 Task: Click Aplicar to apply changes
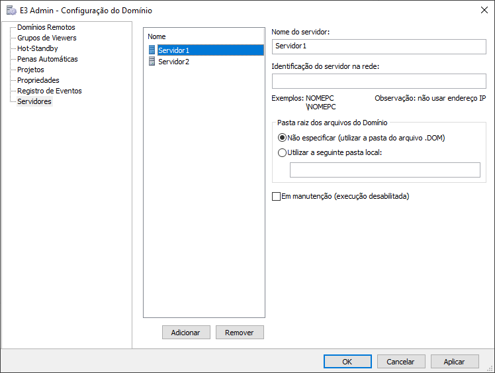[454, 362]
